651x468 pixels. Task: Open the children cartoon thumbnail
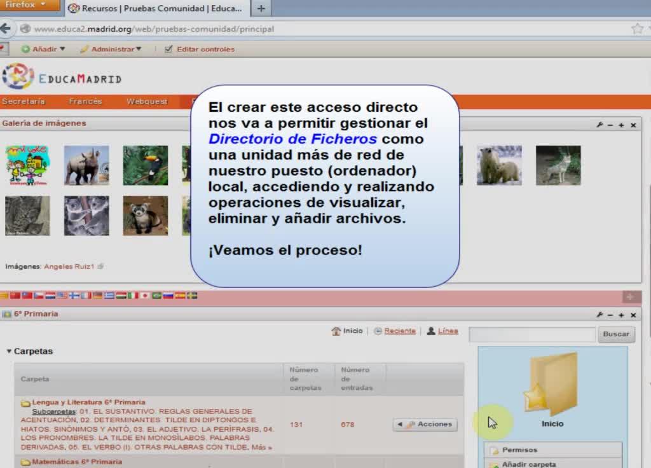(x=27, y=165)
